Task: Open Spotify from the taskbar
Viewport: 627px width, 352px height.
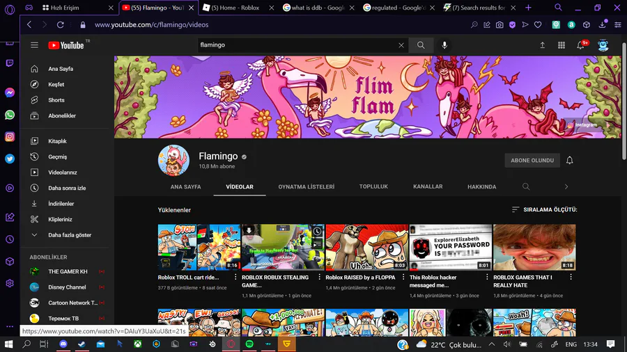Action: 249,344
